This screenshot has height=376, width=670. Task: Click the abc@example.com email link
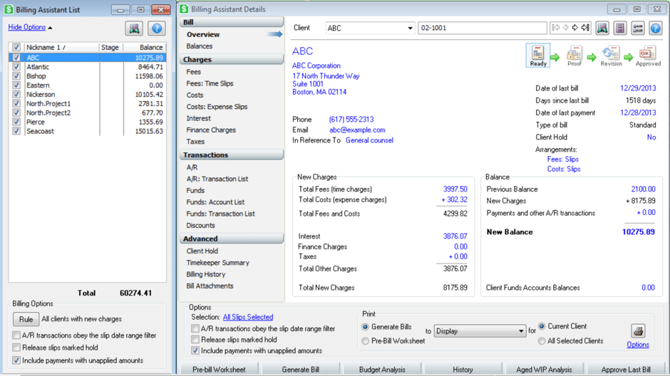coord(357,130)
